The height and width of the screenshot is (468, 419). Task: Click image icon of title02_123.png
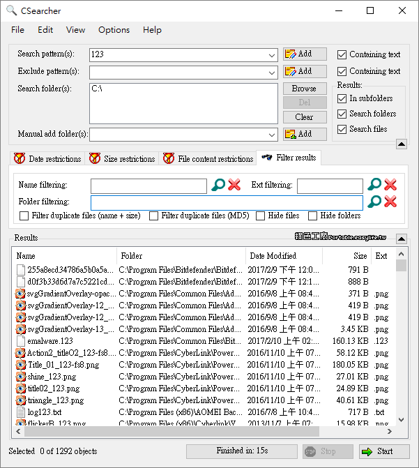click(20, 388)
